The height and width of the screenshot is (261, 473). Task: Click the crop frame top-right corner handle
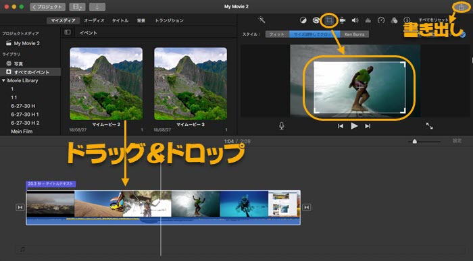coord(403,65)
